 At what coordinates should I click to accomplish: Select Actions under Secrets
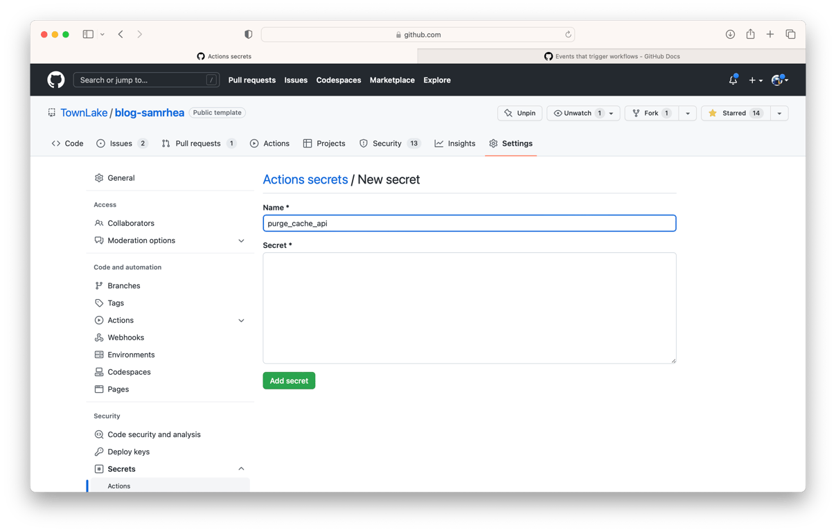(x=169, y=486)
